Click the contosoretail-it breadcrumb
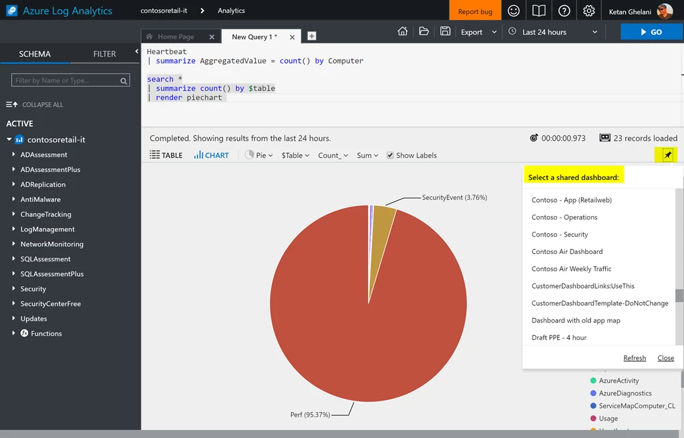This screenshot has height=438, width=684. [164, 11]
